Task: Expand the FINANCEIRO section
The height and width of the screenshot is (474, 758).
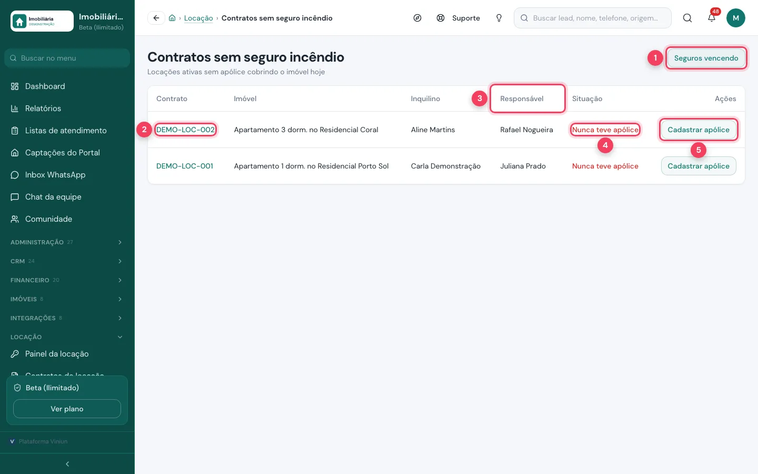Action: 67,280
